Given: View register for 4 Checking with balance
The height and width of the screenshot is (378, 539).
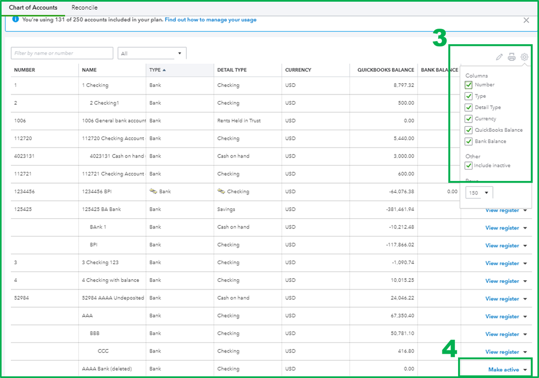Looking at the screenshot, I should tap(502, 281).
